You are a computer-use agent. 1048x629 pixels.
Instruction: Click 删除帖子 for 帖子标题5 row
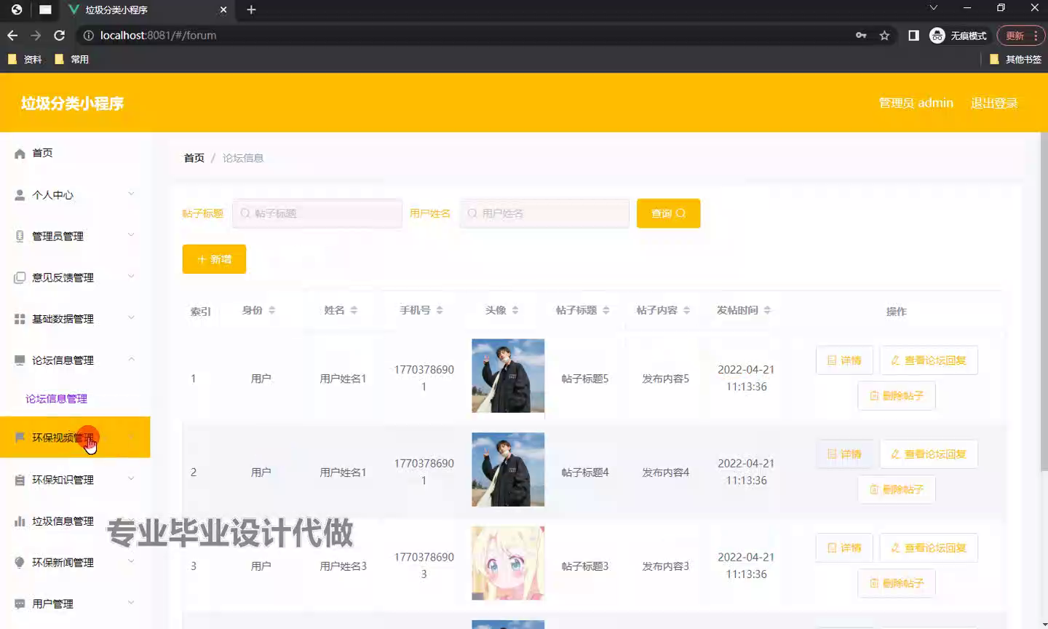897,396
